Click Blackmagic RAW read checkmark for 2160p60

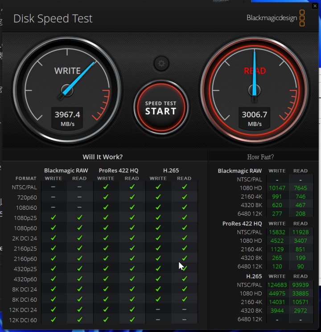click(x=79, y=258)
